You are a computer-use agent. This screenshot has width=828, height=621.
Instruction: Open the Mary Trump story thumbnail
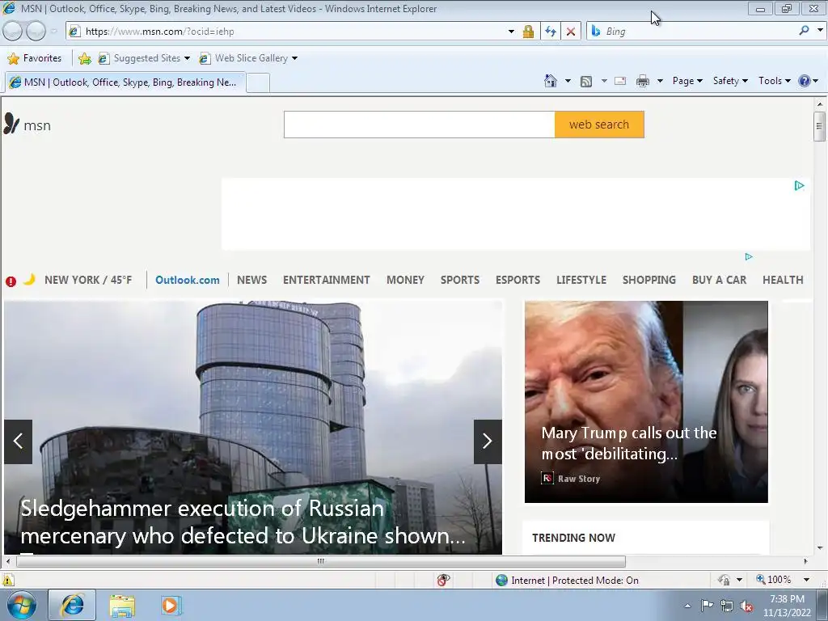[646, 402]
